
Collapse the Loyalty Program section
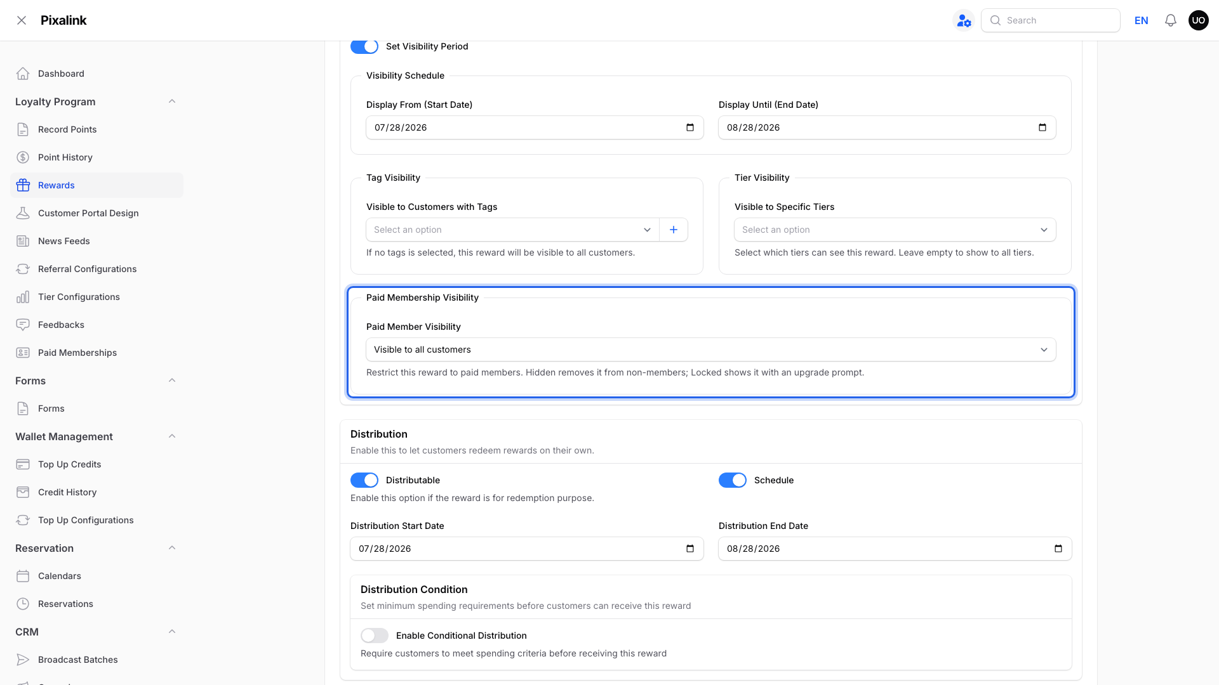(172, 101)
